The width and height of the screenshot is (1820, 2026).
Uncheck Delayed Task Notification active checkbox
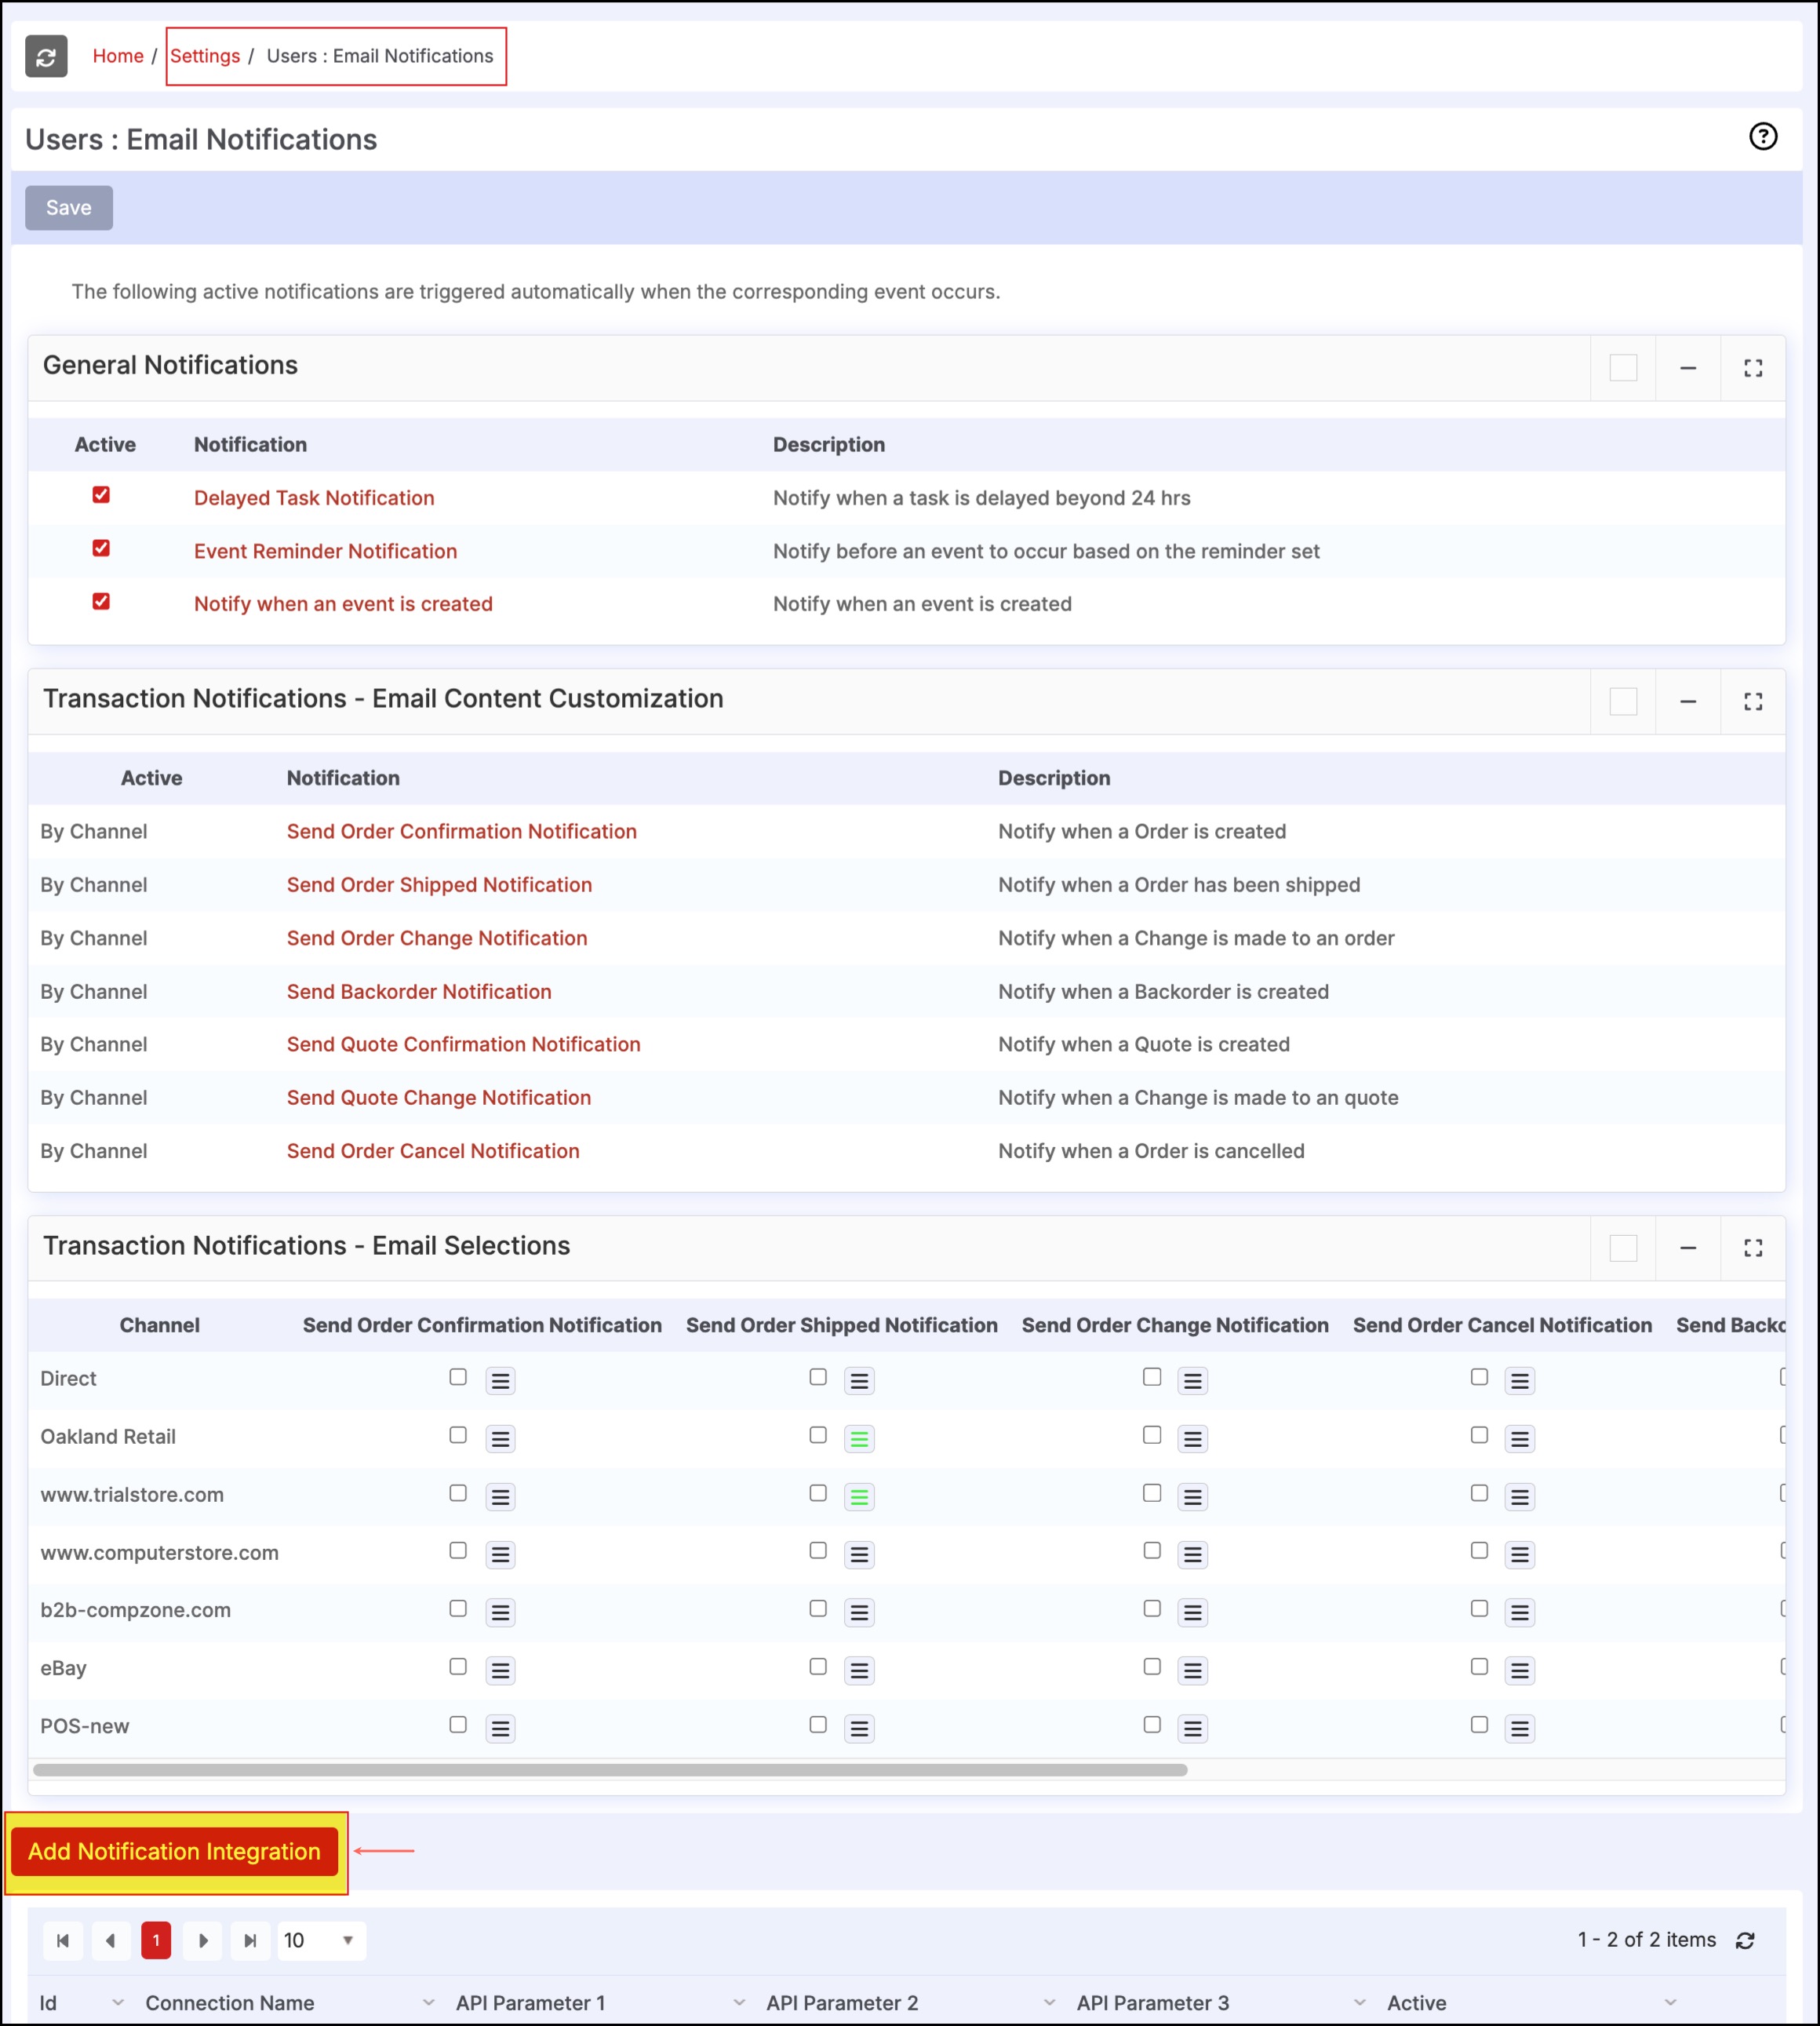[101, 495]
